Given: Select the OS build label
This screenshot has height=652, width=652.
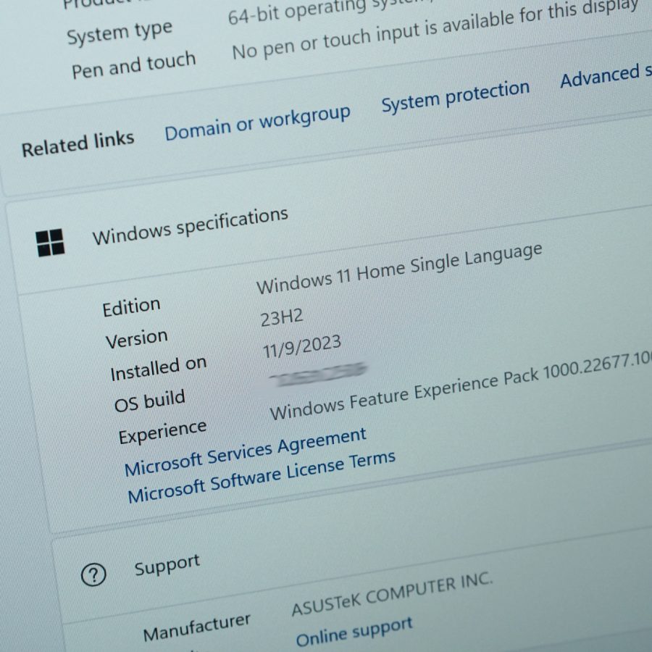Looking at the screenshot, I should 149,401.
